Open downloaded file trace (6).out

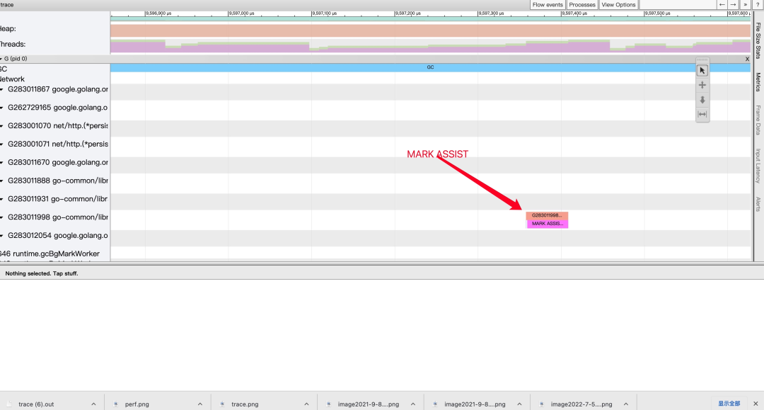point(36,404)
